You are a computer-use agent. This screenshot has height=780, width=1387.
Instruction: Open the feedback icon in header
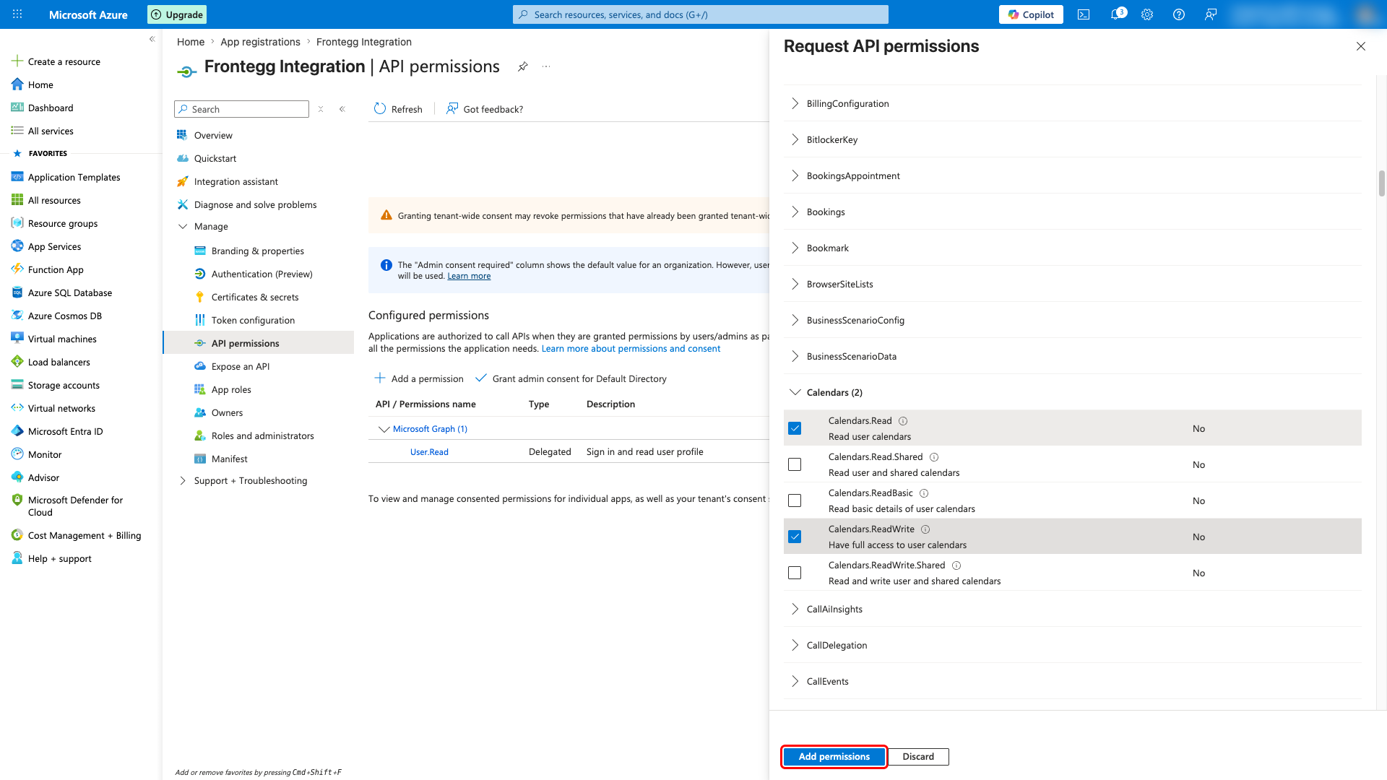tap(1211, 14)
